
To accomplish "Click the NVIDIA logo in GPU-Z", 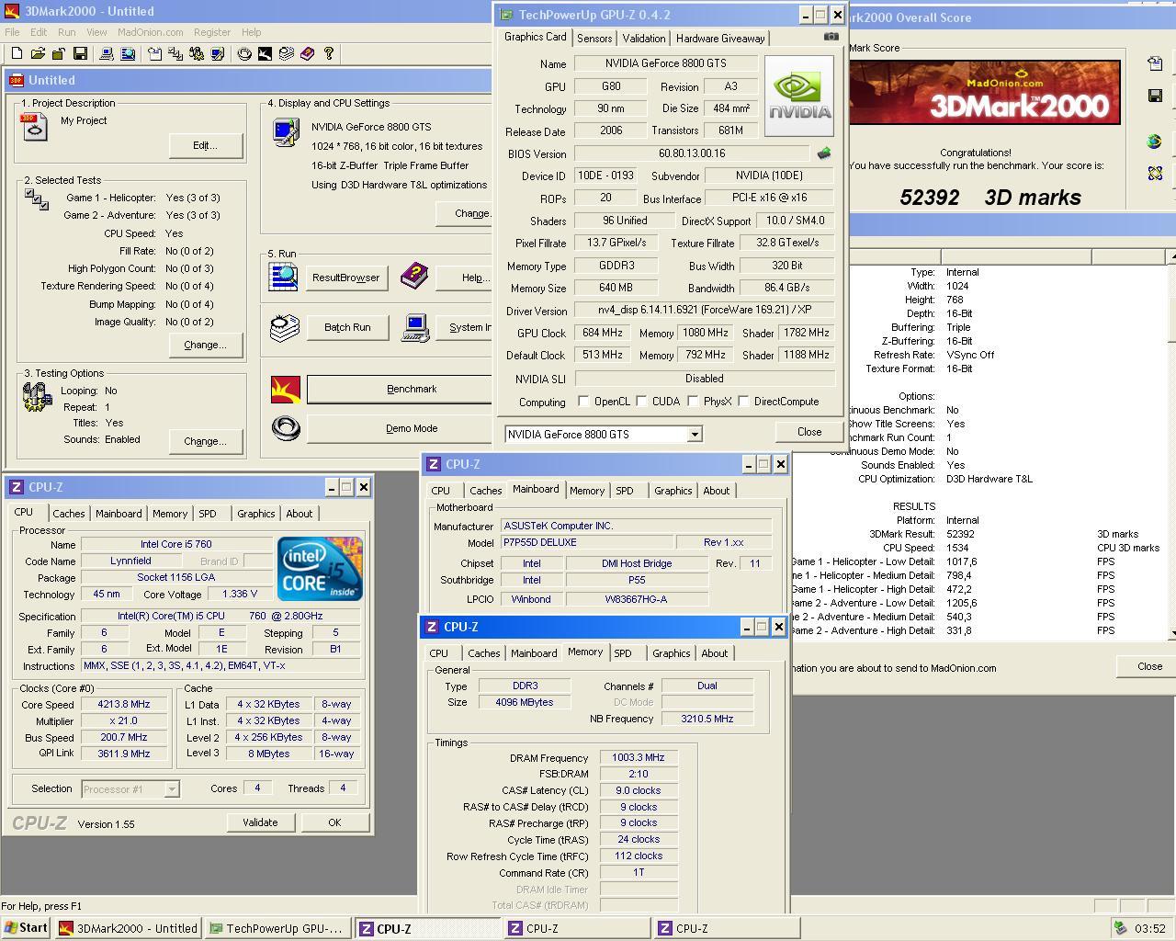I will point(799,96).
